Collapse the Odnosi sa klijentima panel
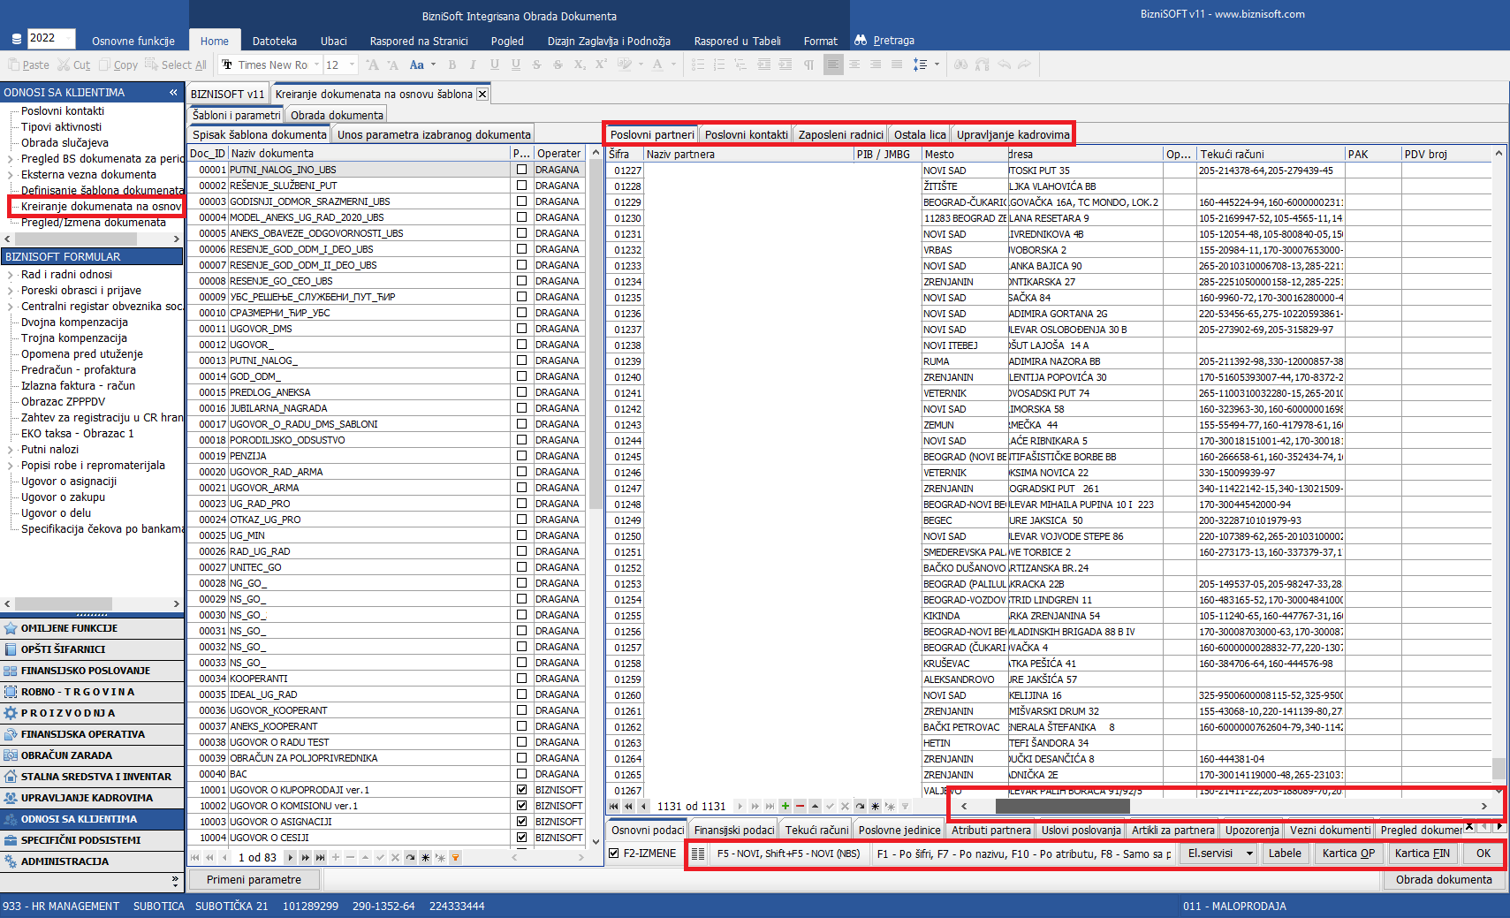Screen dimensions: 1510x918 (173, 92)
